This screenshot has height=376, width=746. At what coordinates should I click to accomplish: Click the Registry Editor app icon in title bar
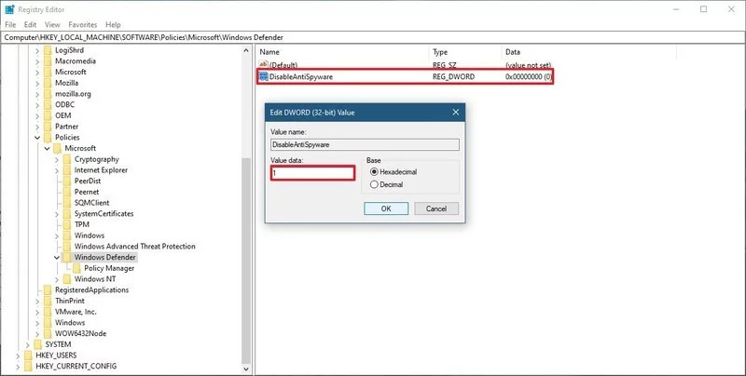tap(8, 8)
